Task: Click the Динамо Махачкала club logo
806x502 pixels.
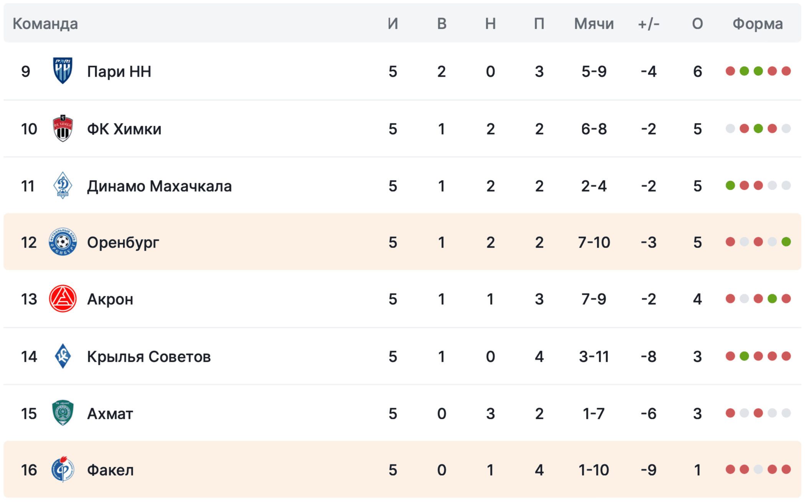Action: point(63,185)
